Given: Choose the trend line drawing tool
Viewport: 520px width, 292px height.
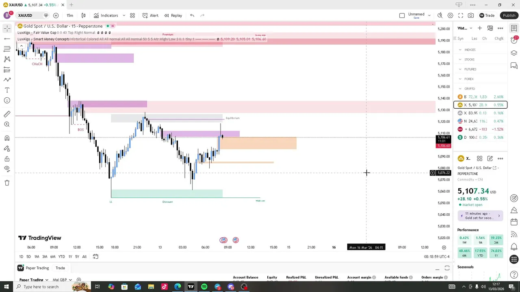Looking at the screenshot, I should [x=7, y=39].
